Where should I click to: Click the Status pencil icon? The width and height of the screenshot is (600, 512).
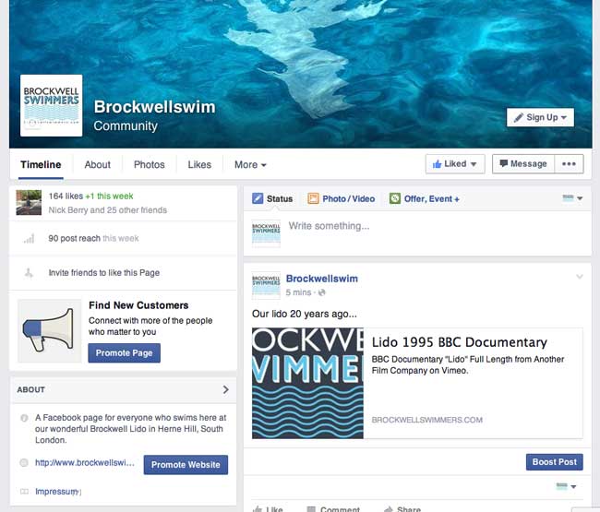click(258, 198)
